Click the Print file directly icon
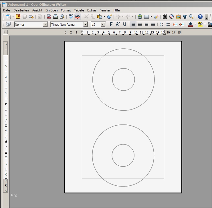 (56, 17)
